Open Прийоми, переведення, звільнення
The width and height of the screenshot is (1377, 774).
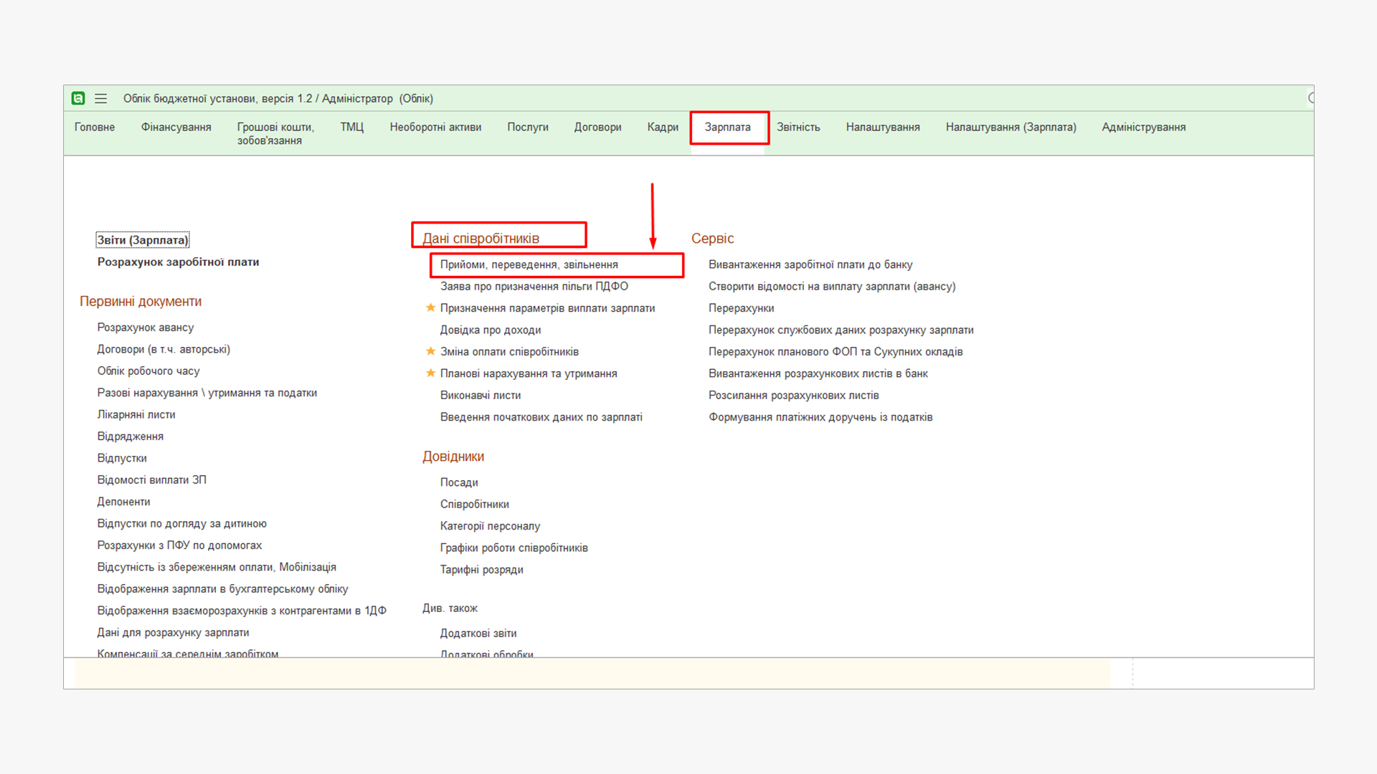(529, 264)
